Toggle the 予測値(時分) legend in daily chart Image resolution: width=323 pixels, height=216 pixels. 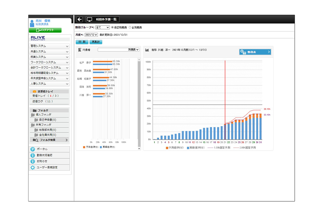pyautogui.click(x=167, y=148)
